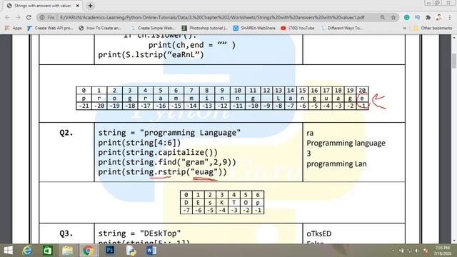Image resolution: width=457 pixels, height=257 pixels.
Task: Open the (700) YouTube bookmark
Action: (x=298, y=28)
